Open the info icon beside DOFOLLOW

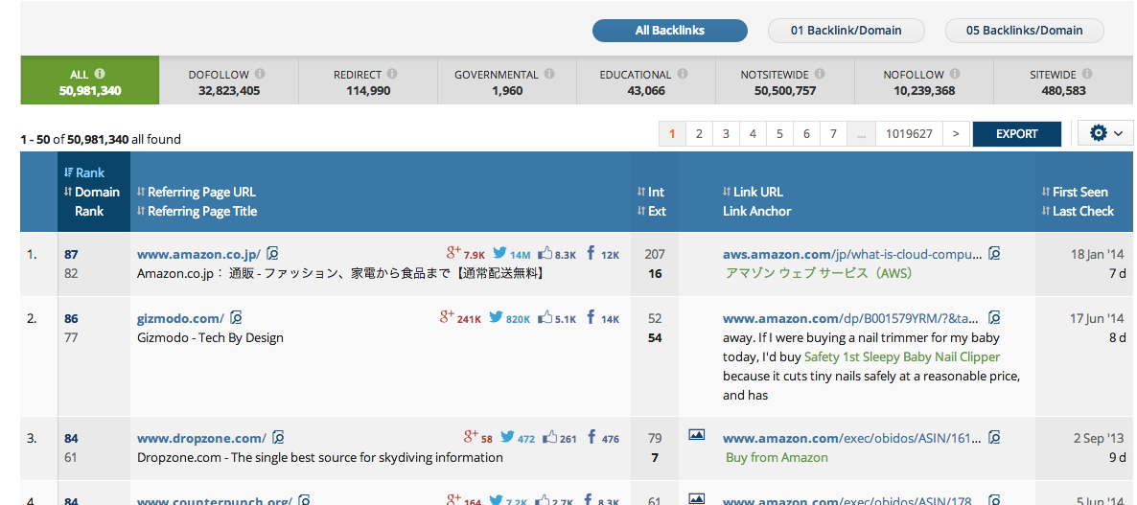coord(260,74)
